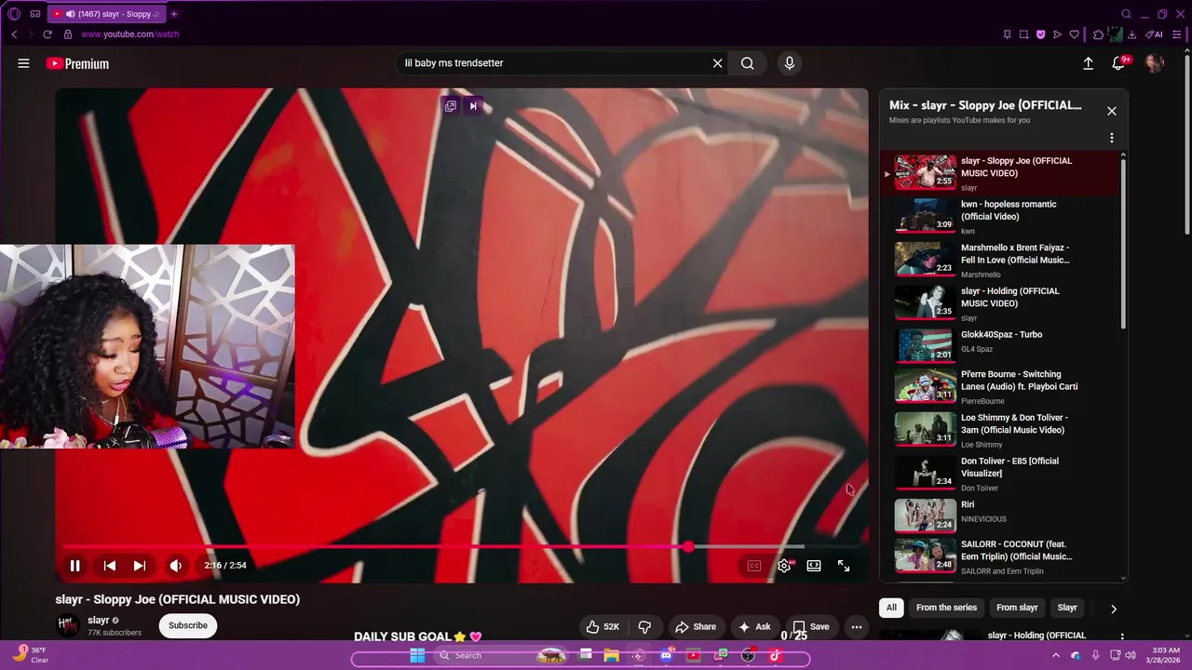Show more filter chips with right arrow
1192x670 pixels.
pyautogui.click(x=1113, y=609)
